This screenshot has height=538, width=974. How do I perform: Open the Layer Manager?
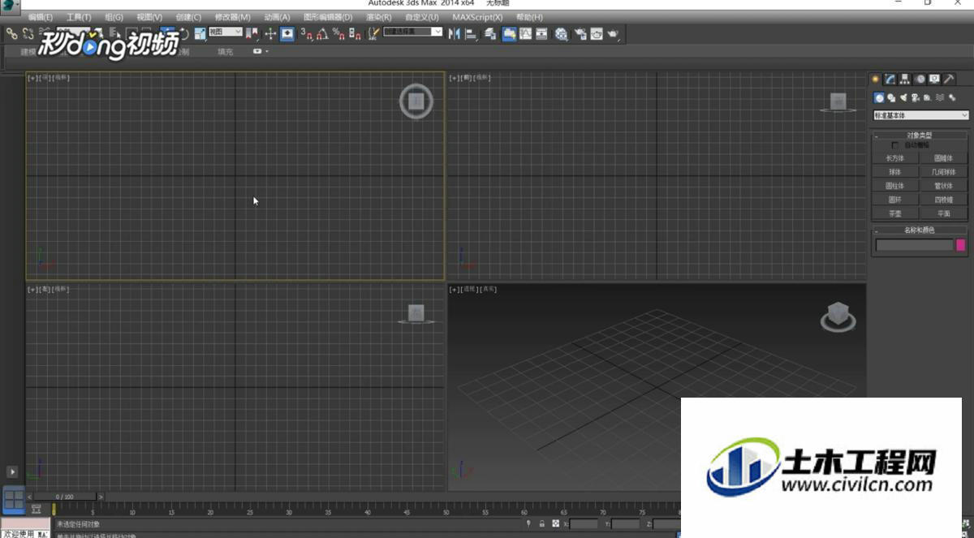pos(490,33)
